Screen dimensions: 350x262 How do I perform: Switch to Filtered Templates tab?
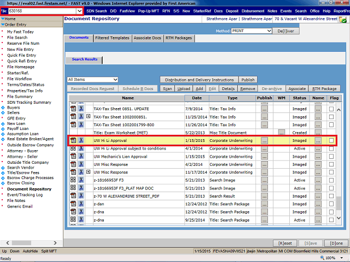[x=112, y=38]
